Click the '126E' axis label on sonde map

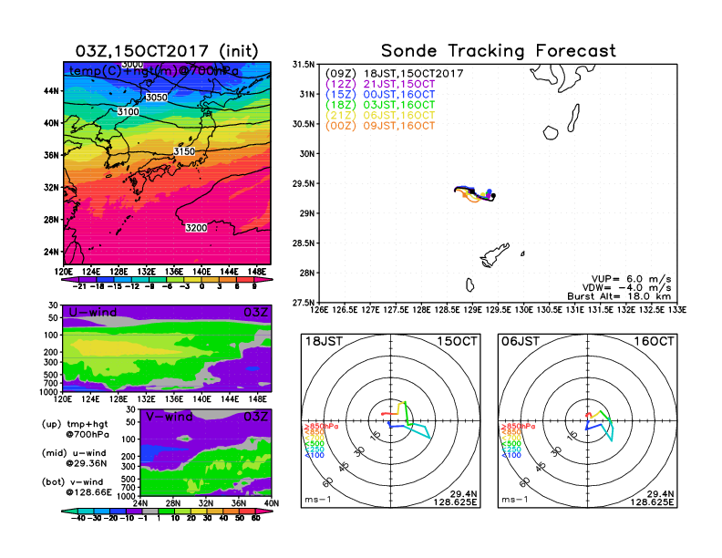[x=320, y=310]
